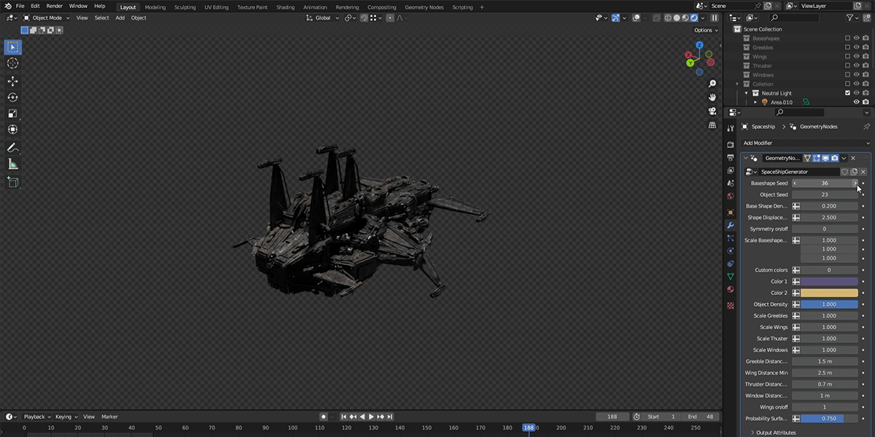Click the Object Seed value field
The width and height of the screenshot is (875, 437).
tap(825, 194)
